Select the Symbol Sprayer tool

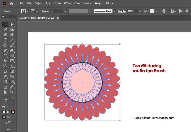coord(5,82)
